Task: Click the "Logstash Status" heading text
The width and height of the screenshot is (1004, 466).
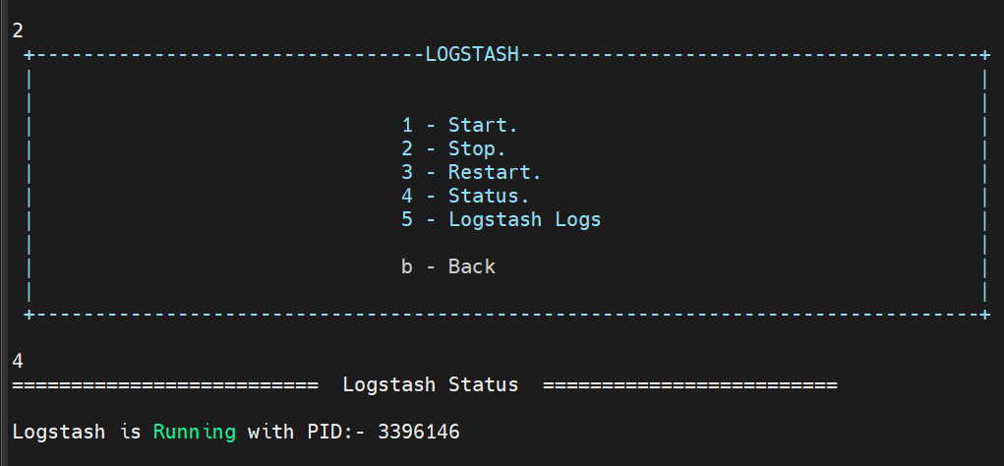Action: [431, 384]
